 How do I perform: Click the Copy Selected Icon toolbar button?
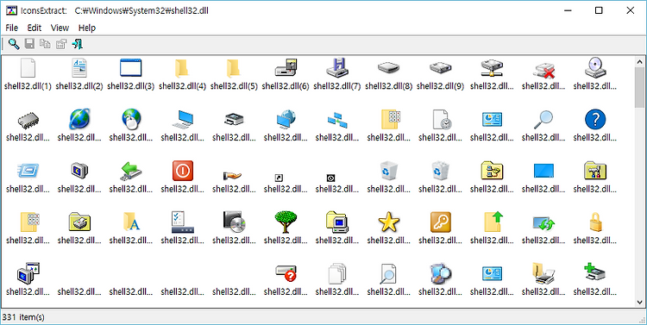[45, 44]
